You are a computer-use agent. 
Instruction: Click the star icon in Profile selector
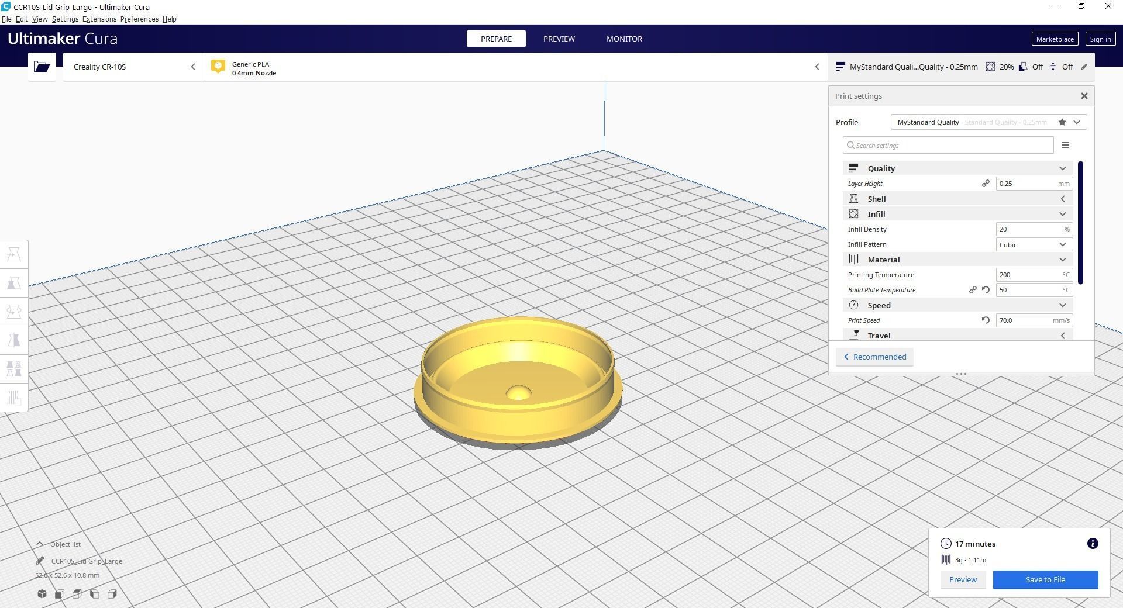[1062, 122]
